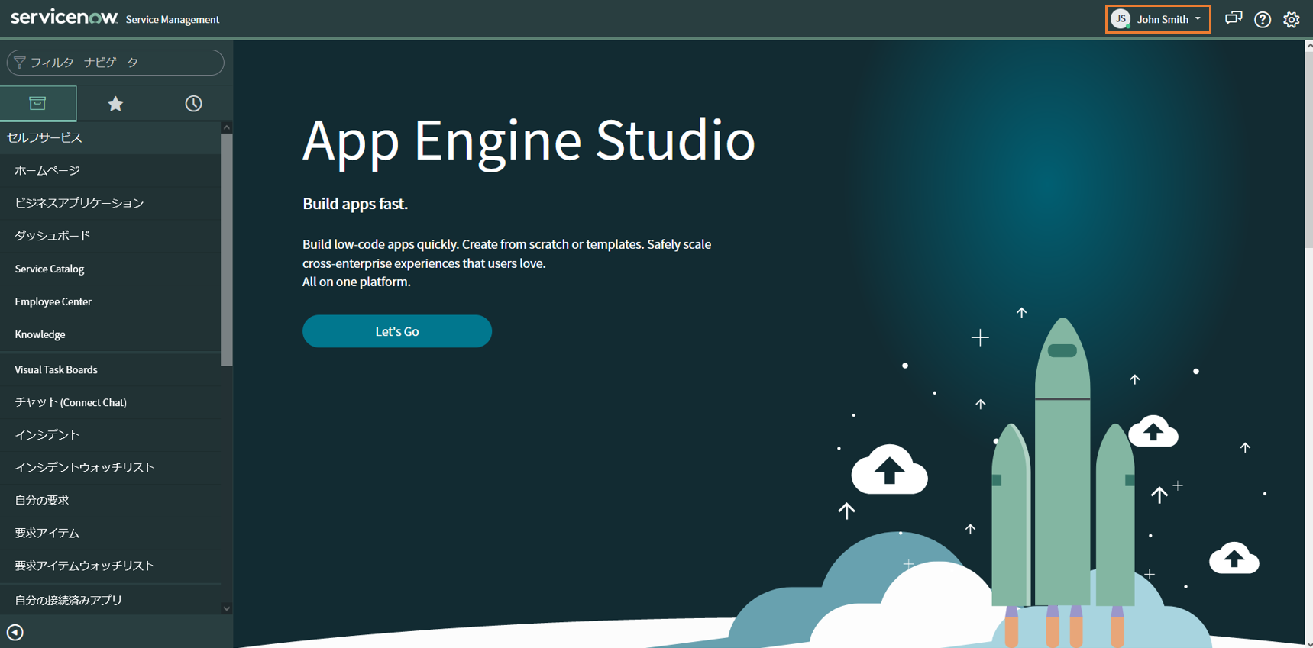The width and height of the screenshot is (1313, 648).
Task: Switch to the All Applications tab
Action: click(x=38, y=103)
